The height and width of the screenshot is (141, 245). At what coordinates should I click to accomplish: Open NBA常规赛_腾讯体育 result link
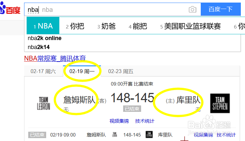(55, 58)
